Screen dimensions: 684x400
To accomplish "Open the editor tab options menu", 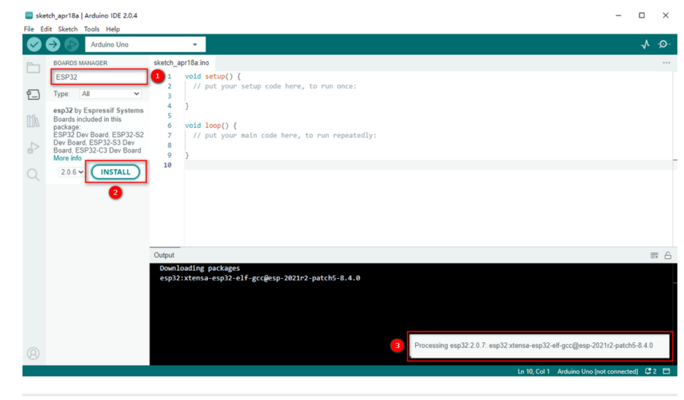I will (666, 63).
